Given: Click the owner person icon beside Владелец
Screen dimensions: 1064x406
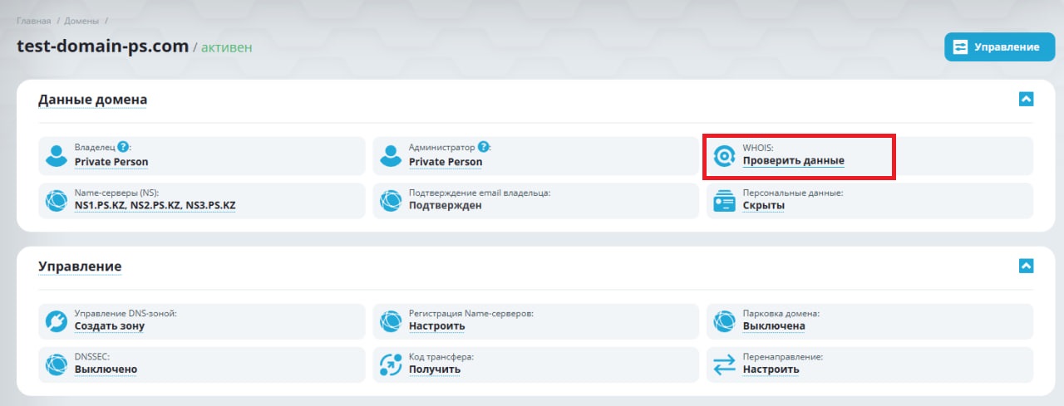Looking at the screenshot, I should (56, 155).
